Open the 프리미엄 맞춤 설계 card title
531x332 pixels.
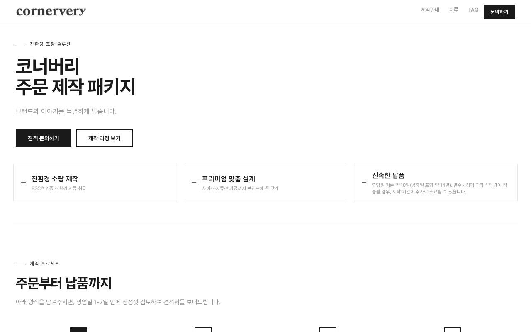pos(229,179)
